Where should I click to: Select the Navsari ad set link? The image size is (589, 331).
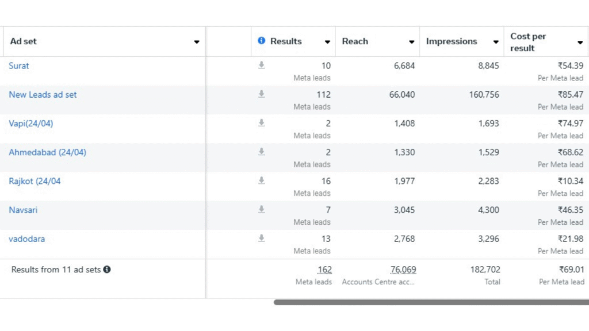pyautogui.click(x=23, y=210)
